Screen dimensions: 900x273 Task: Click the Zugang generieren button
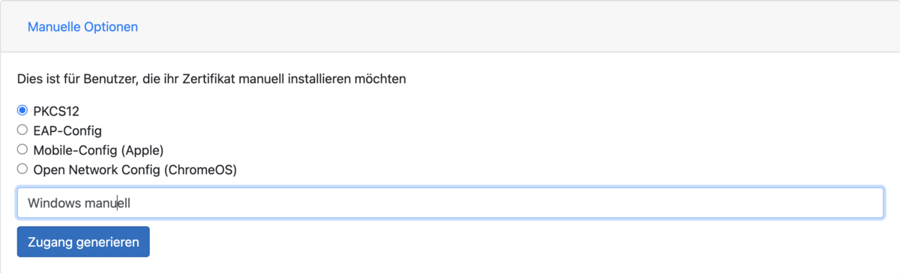click(x=83, y=242)
